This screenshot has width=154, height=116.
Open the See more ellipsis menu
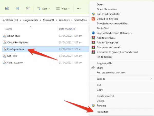coord(79,9)
